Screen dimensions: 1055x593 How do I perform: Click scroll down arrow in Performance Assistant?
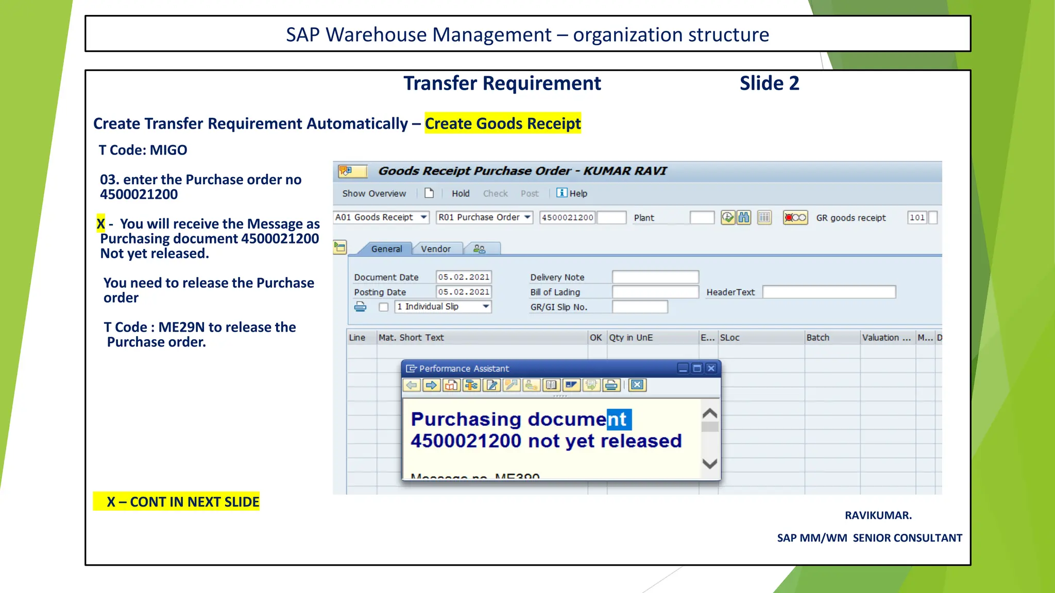(710, 463)
